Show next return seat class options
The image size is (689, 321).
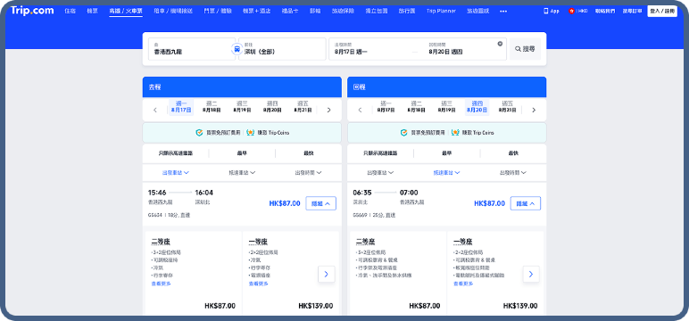coord(531,274)
